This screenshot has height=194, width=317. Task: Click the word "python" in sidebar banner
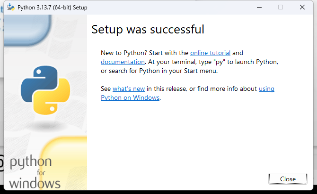pyautogui.click(x=31, y=163)
